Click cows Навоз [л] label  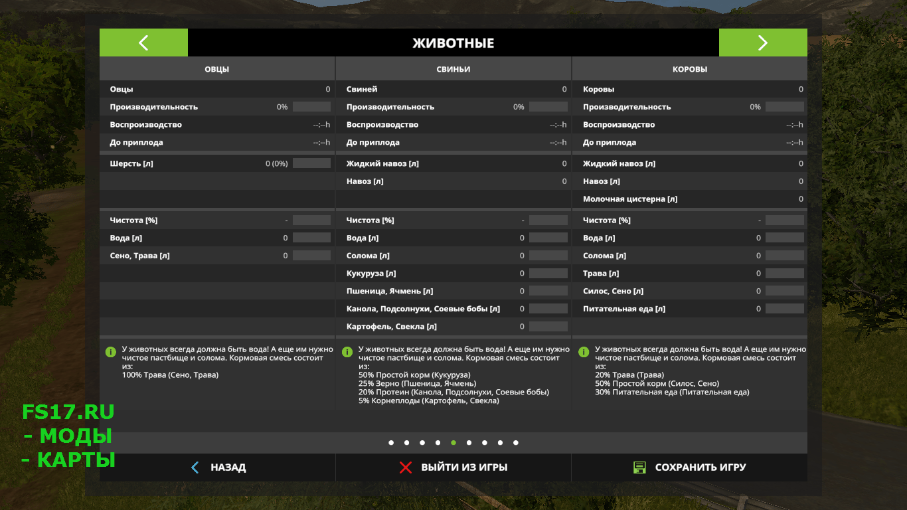[601, 181]
